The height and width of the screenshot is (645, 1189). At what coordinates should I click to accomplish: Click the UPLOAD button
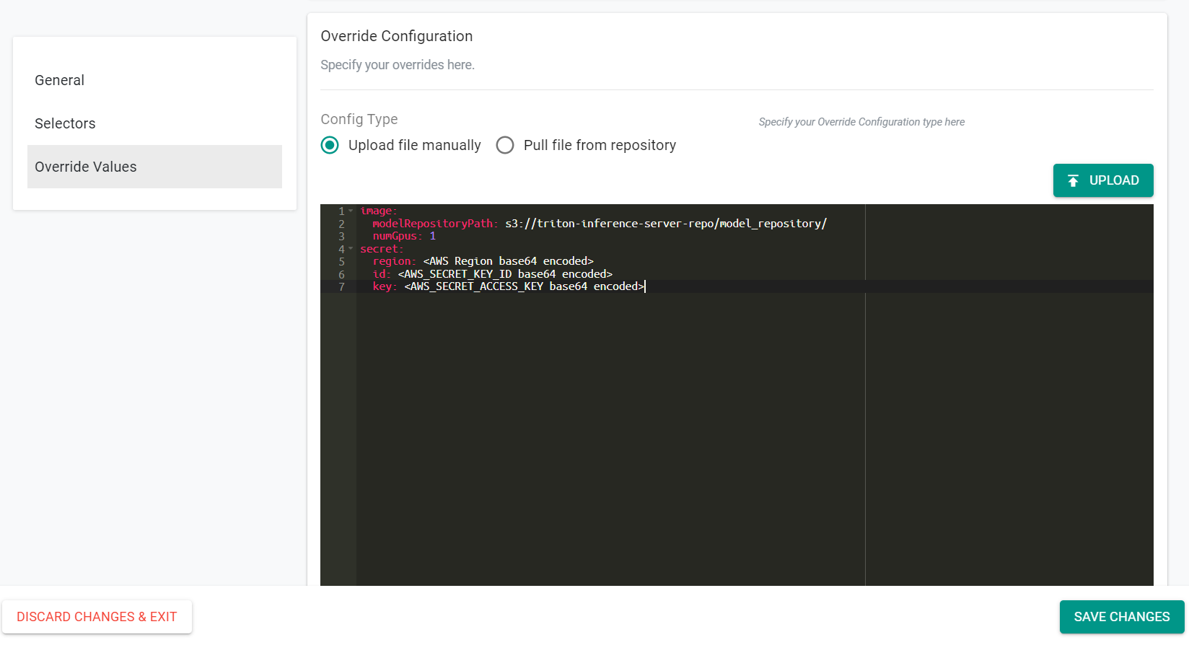coord(1103,180)
